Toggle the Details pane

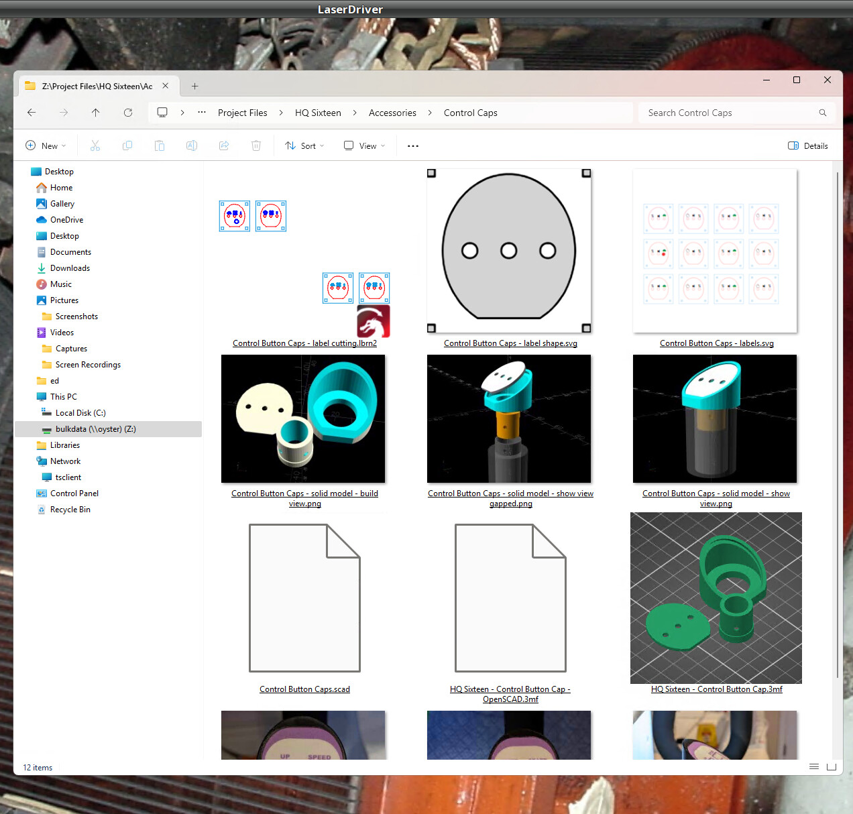tap(808, 146)
